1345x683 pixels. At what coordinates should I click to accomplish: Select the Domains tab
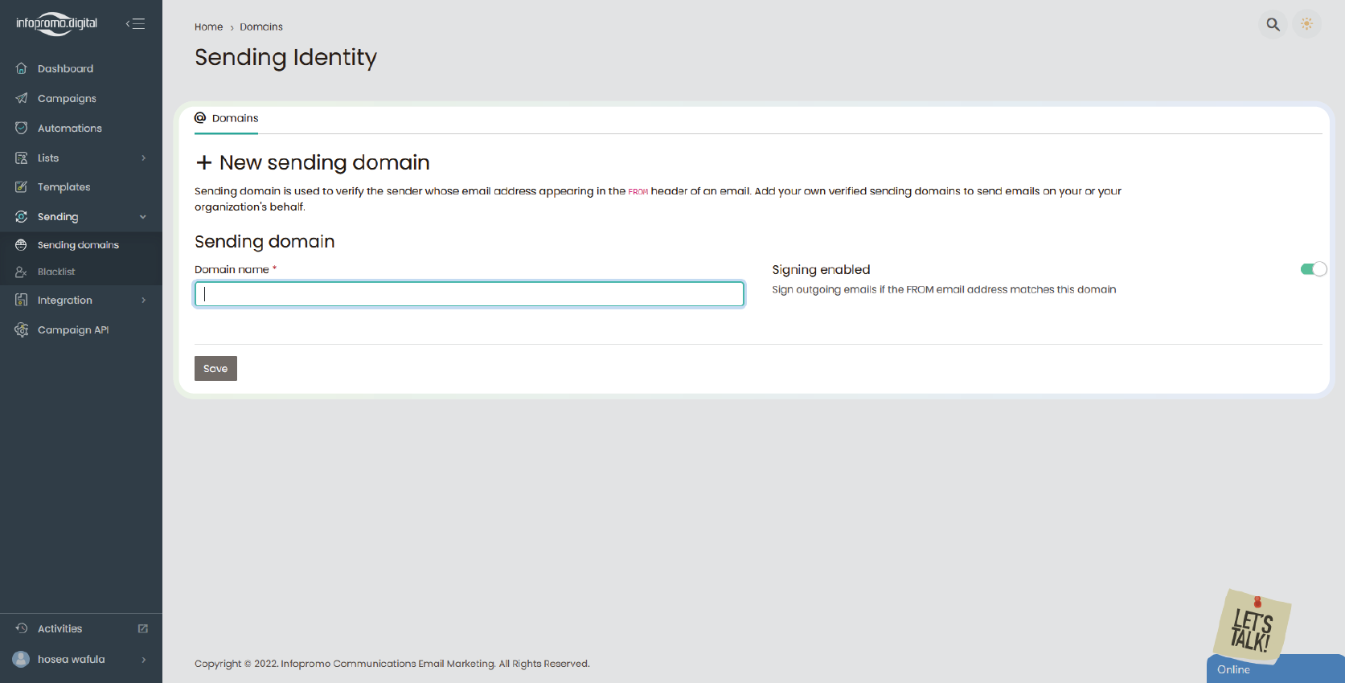tap(227, 118)
